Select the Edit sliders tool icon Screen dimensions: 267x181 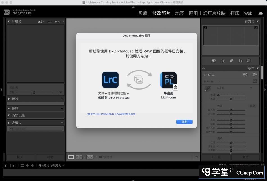pyautogui.click(x=214, y=61)
